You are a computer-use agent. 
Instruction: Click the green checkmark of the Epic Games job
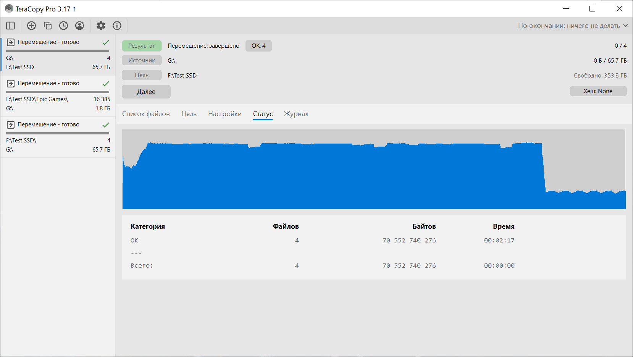point(106,83)
